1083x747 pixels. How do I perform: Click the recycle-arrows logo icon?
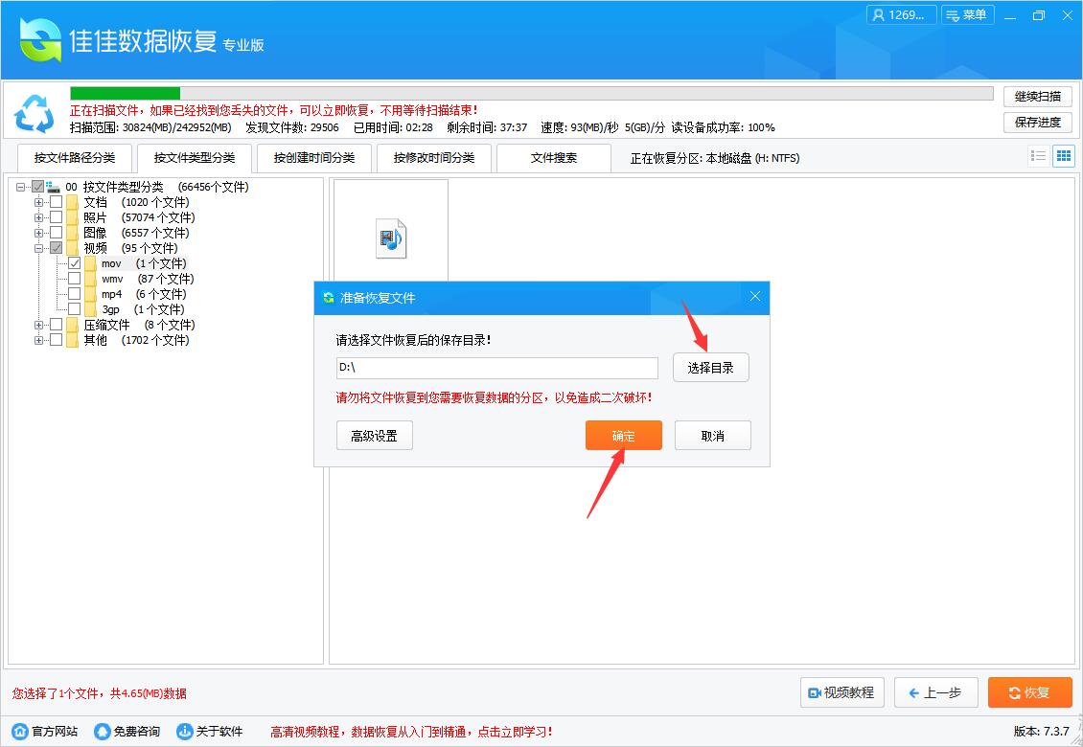[35, 114]
